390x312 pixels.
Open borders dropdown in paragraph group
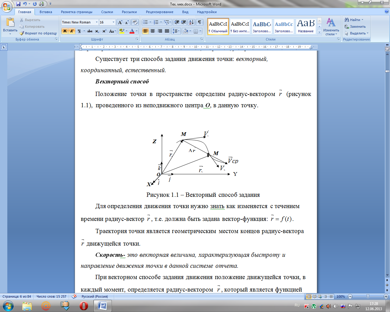click(x=200, y=31)
